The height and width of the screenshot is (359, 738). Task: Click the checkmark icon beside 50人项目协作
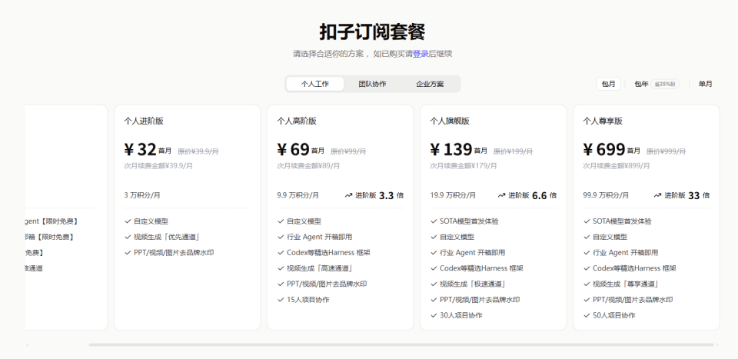click(x=587, y=316)
